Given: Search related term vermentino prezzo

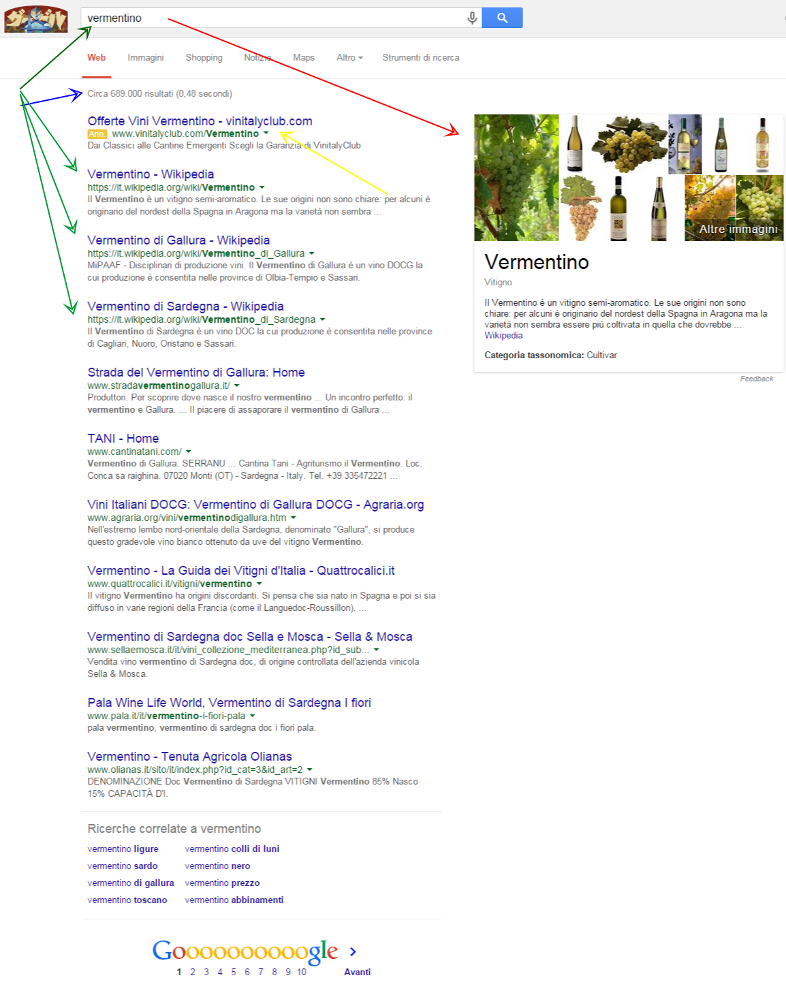Looking at the screenshot, I should tap(222, 883).
